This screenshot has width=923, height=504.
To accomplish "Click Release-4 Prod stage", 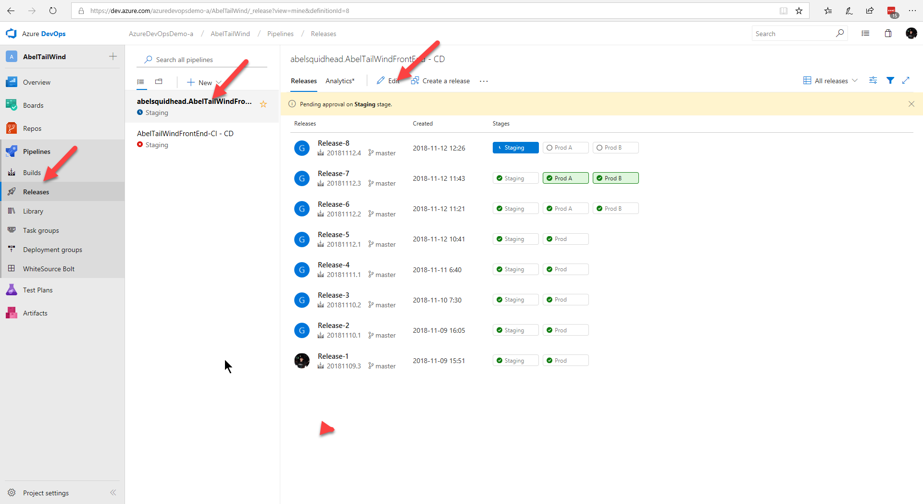I will pos(565,269).
